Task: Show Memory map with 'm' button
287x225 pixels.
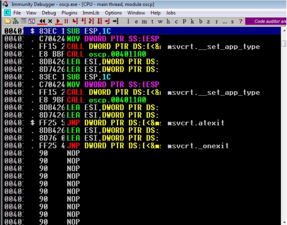Action: [x=144, y=22]
